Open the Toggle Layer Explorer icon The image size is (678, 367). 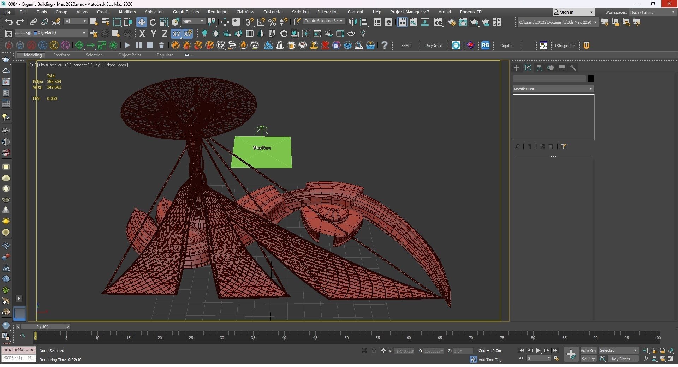coord(388,22)
